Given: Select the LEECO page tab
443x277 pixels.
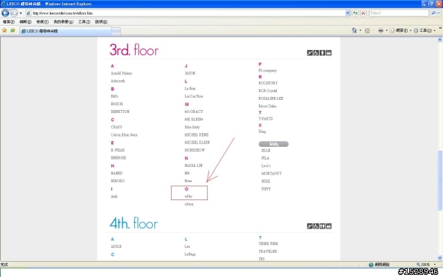Looking at the screenshot, I should tap(66, 31).
